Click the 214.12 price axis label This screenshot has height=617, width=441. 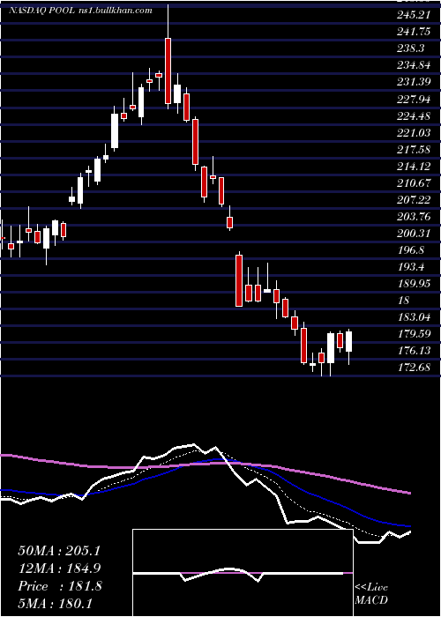coord(413,167)
